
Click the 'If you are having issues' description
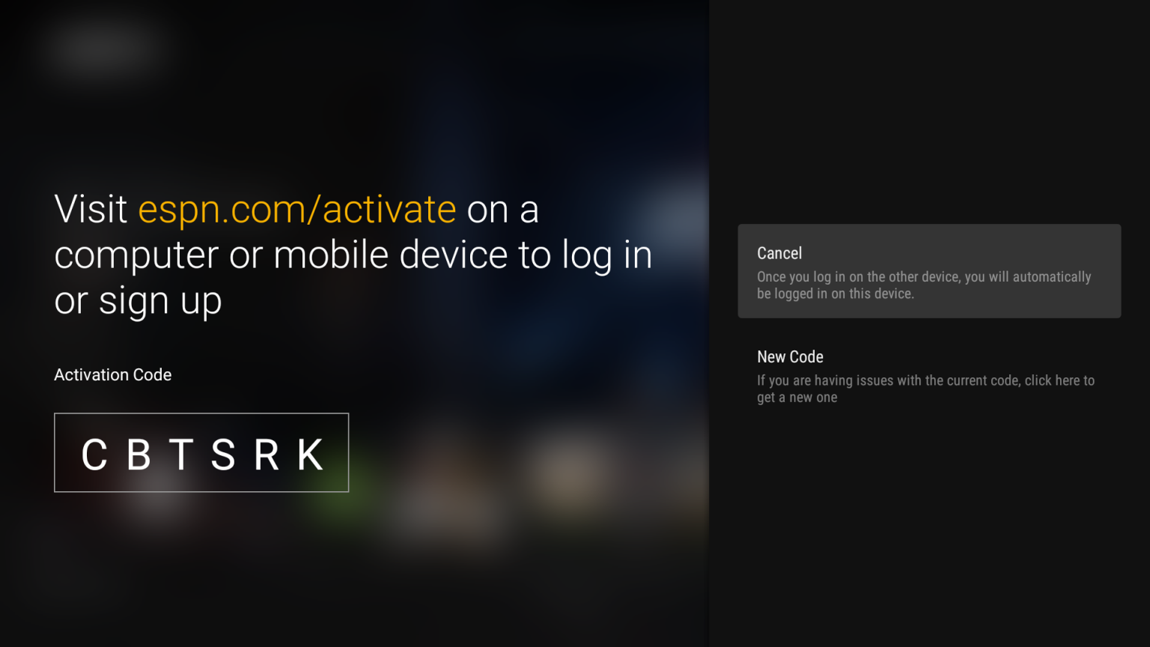click(925, 389)
